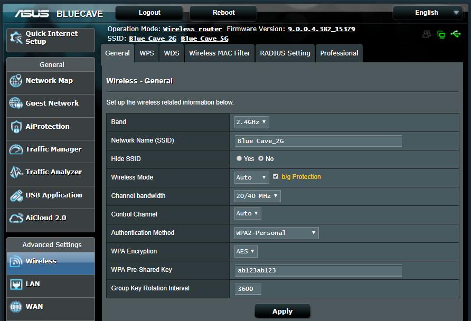The width and height of the screenshot is (471, 321).
Task: Click the Wireless router operation mode link
Action: pos(192,29)
